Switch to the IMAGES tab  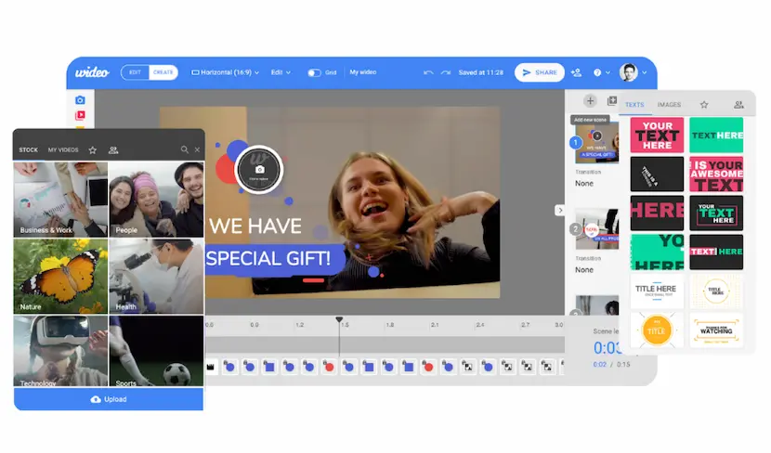pyautogui.click(x=669, y=105)
